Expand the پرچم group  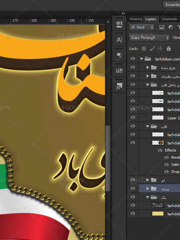pyautogui.click(x=147, y=188)
